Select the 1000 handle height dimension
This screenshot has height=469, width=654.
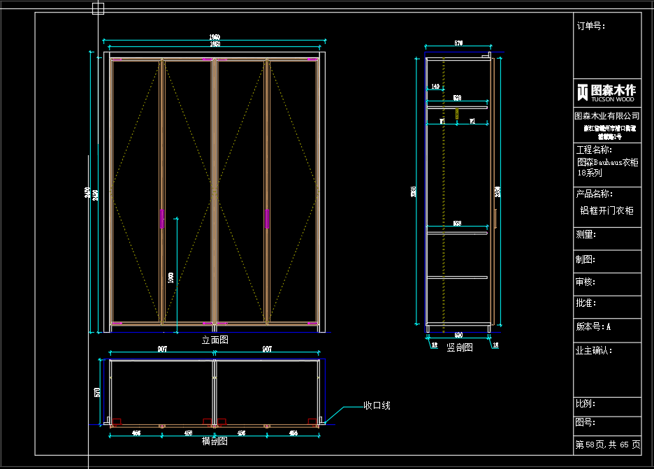(x=170, y=277)
